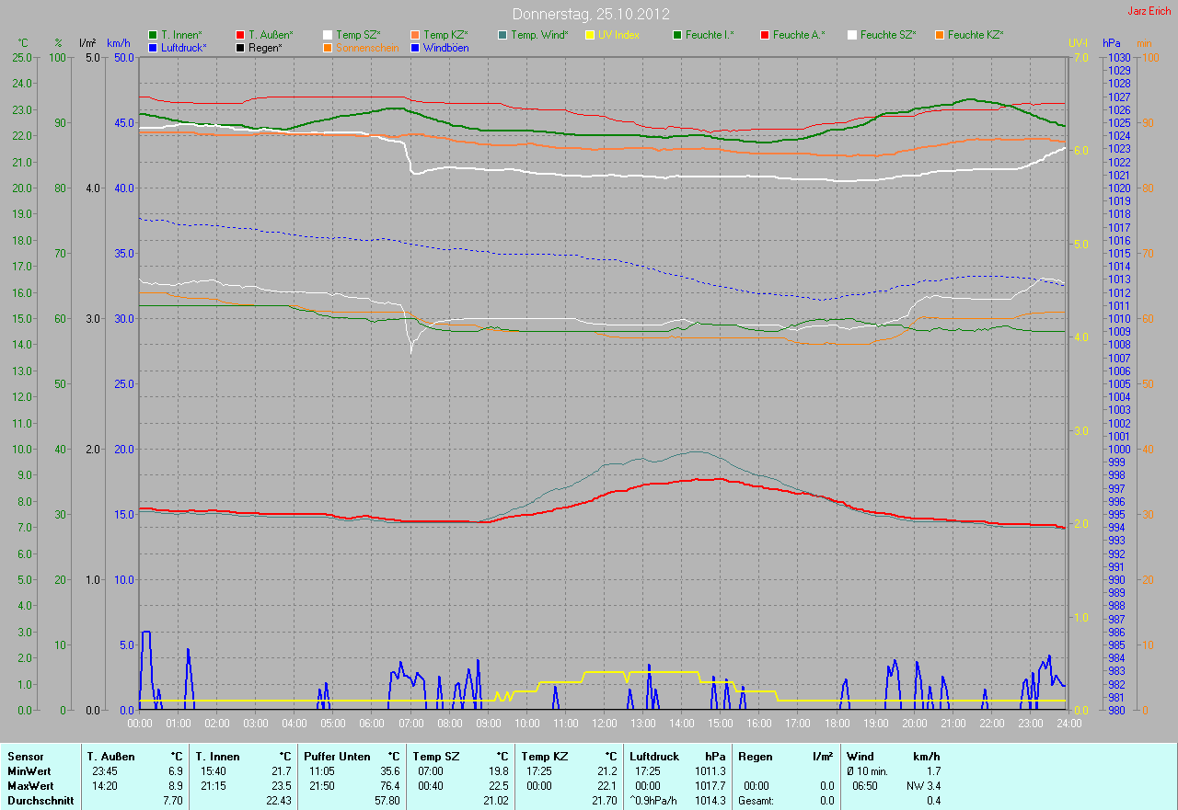Click the average value '21.70'
The image size is (1178, 810).
click(604, 801)
